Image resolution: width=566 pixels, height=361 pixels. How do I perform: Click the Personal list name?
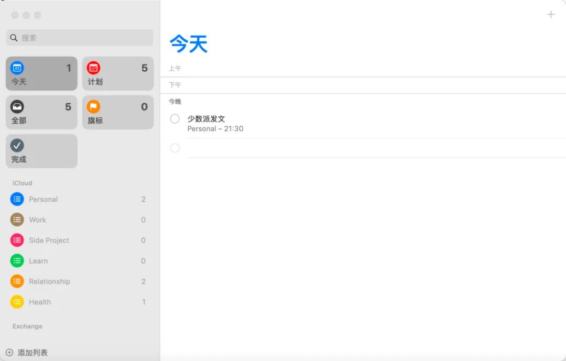point(43,199)
